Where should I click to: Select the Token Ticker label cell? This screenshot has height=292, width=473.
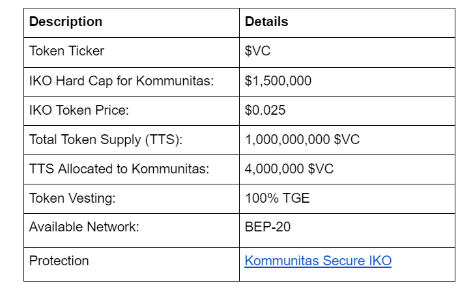[66, 51]
